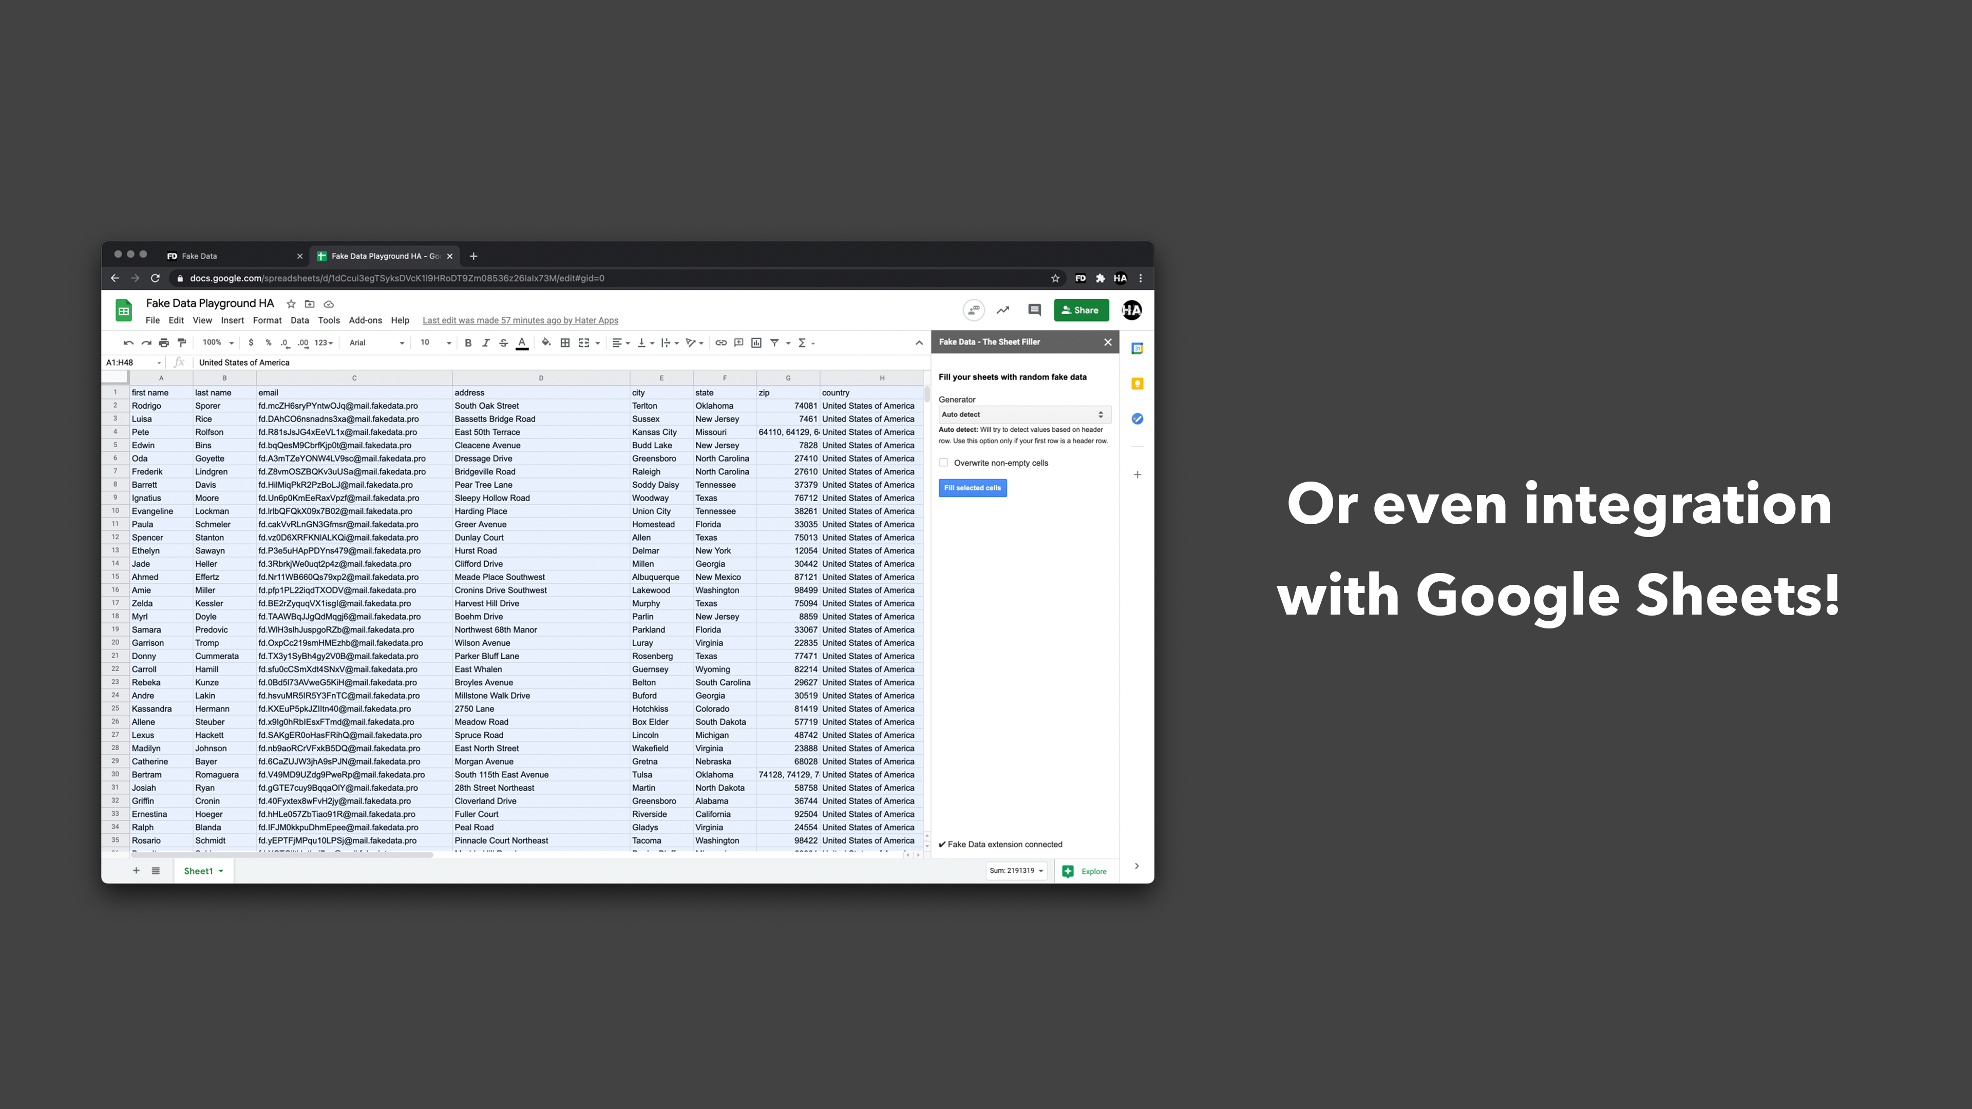This screenshot has height=1109, width=1972.
Task: Open Google Calendar side panel
Action: (1137, 348)
